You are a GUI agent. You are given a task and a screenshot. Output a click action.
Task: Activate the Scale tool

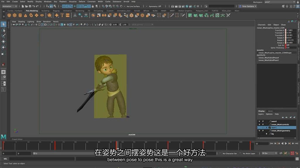4,53
